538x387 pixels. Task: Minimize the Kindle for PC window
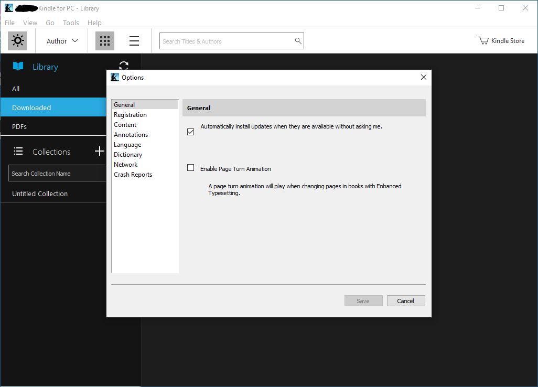[478, 8]
